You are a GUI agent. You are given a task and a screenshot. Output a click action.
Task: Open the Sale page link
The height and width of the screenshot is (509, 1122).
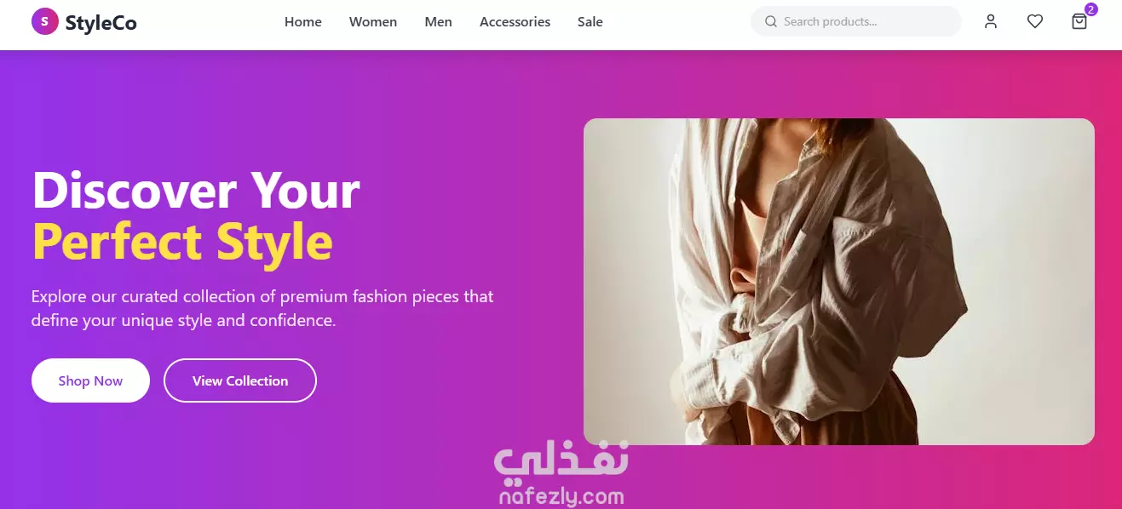pyautogui.click(x=590, y=22)
